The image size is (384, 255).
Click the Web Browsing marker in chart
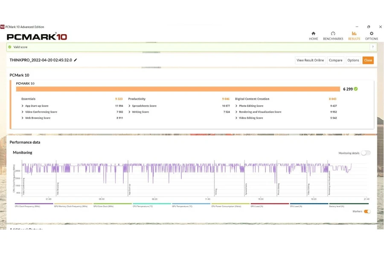pos(58,188)
